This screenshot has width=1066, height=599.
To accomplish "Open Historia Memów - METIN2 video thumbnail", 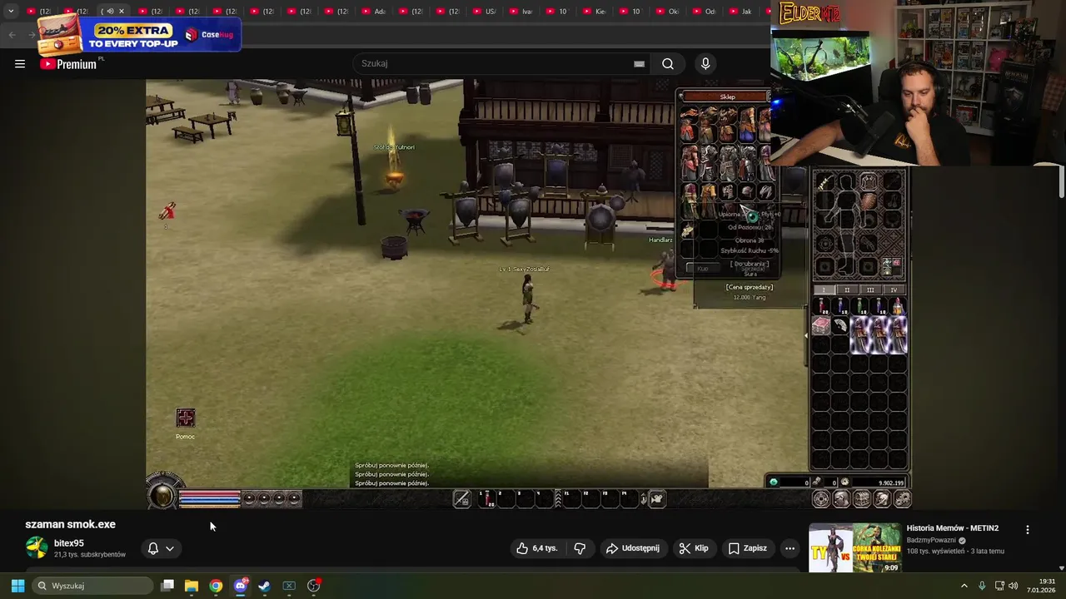I will click(855, 547).
